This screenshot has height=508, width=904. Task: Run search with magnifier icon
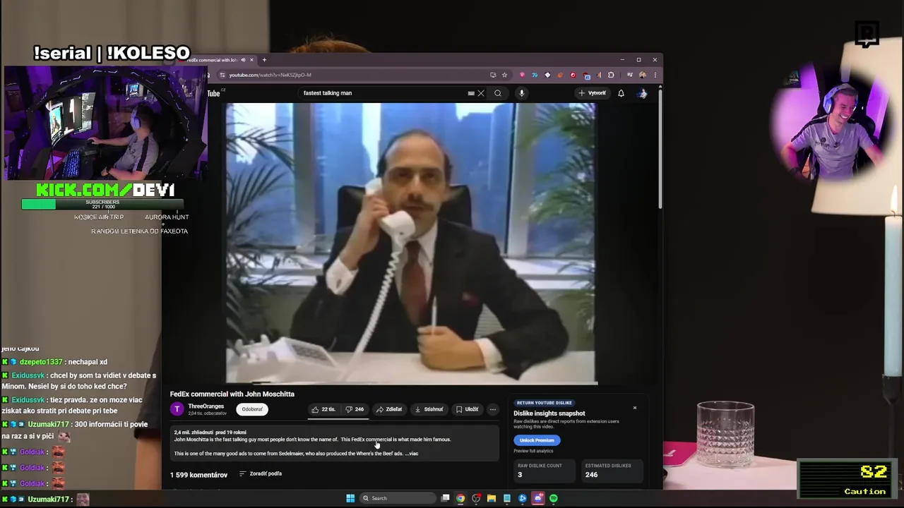[498, 93]
